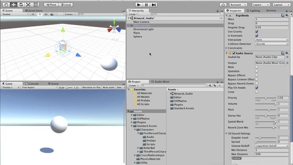This screenshot has height=165, width=293.
Task: Pause the game playback
Action: coord(146,5)
